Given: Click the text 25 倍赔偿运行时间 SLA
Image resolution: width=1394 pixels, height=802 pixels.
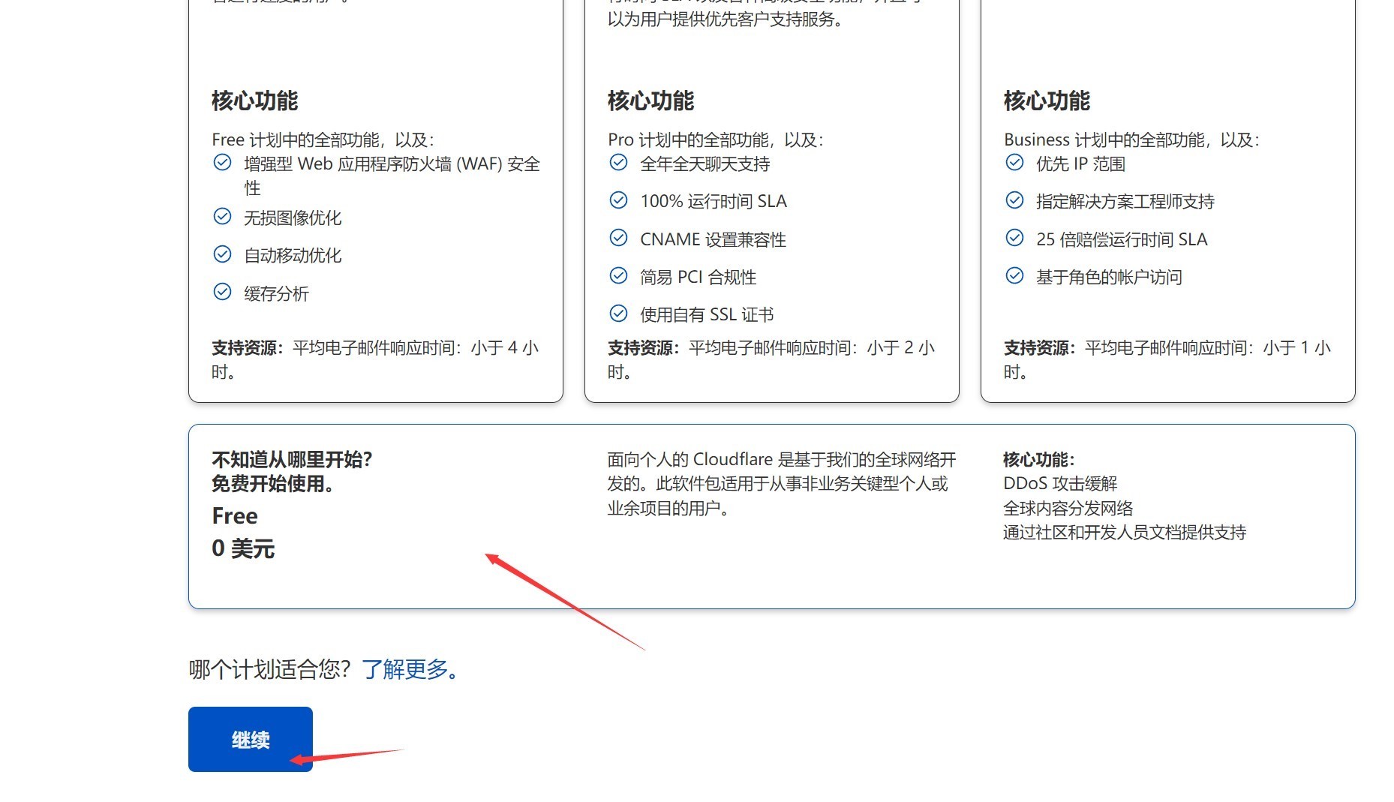Looking at the screenshot, I should point(1122,239).
